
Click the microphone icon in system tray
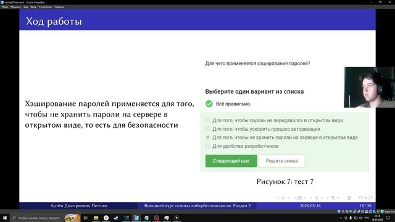pos(351,218)
